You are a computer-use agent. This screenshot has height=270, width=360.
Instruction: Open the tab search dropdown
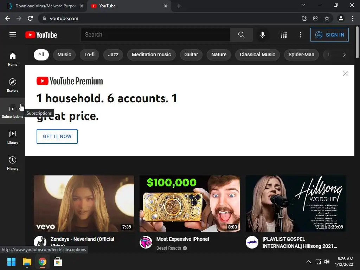303,5
